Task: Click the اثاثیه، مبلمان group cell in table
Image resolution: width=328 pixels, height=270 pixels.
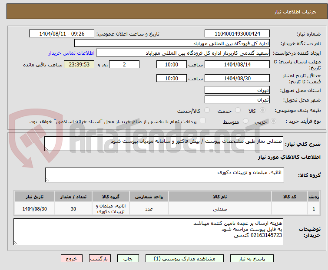Action: (111, 209)
